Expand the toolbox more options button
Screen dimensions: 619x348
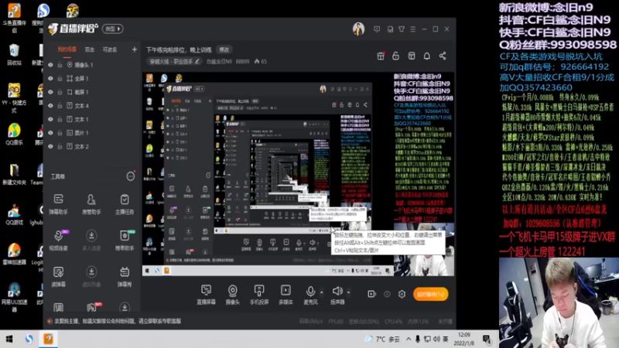[130, 176]
